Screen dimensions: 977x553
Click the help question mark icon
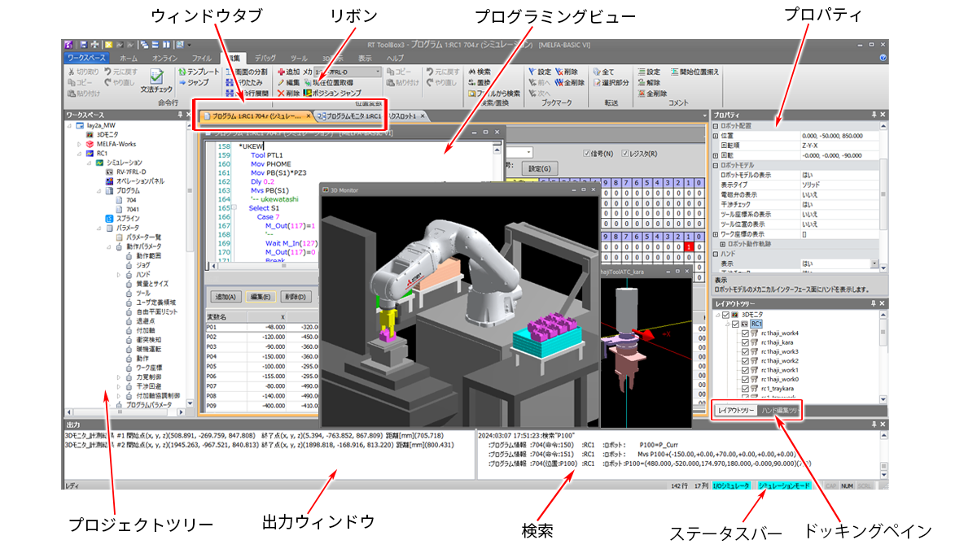(883, 59)
